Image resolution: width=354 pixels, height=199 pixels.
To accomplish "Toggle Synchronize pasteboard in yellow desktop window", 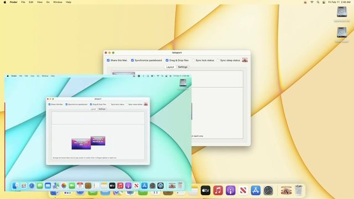I will pyautogui.click(x=133, y=60).
